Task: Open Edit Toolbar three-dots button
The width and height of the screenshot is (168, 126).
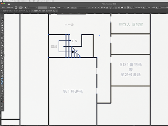Action: (2, 110)
